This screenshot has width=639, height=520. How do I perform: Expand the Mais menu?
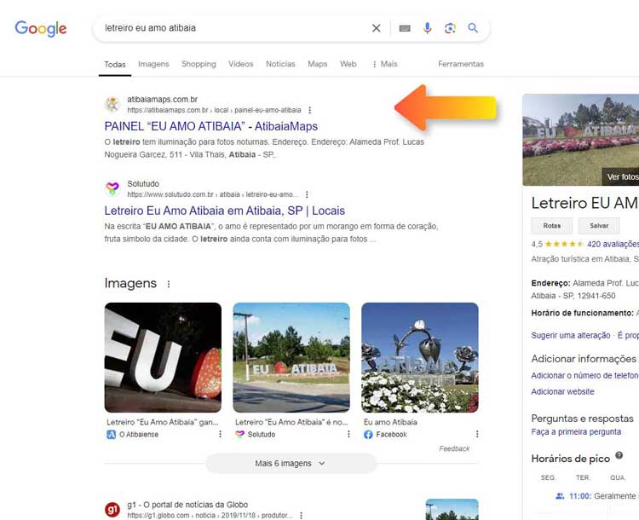[x=385, y=64]
